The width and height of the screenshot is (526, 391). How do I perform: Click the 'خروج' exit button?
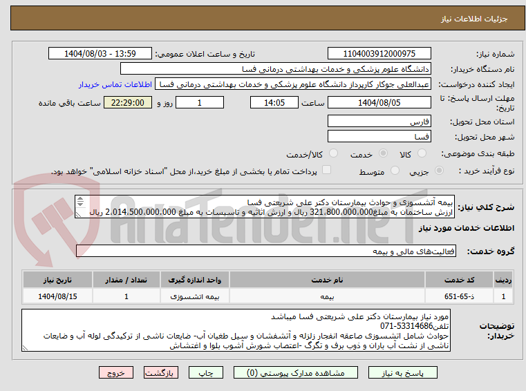pyautogui.click(x=116, y=372)
